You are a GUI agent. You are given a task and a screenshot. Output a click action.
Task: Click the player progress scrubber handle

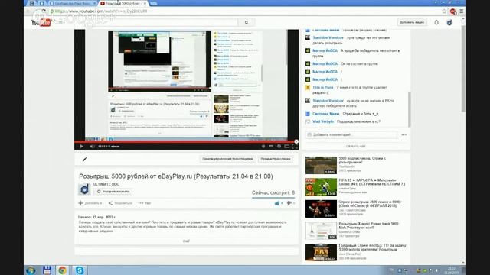point(296,141)
